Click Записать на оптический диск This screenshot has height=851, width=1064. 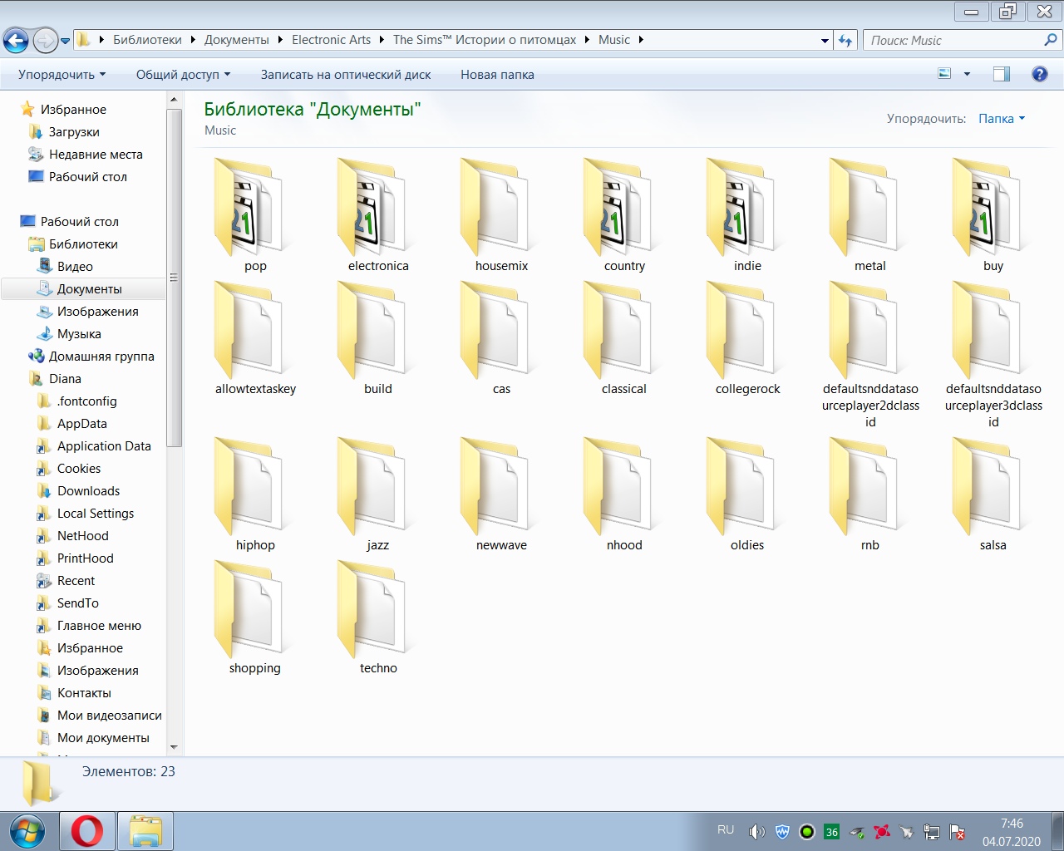click(346, 75)
